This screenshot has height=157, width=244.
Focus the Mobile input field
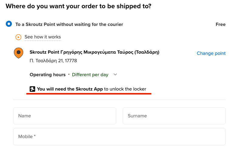(x=119, y=137)
